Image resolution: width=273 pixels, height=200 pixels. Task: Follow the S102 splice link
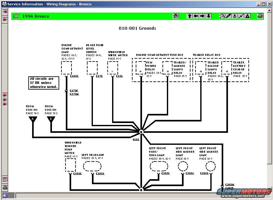136,139
